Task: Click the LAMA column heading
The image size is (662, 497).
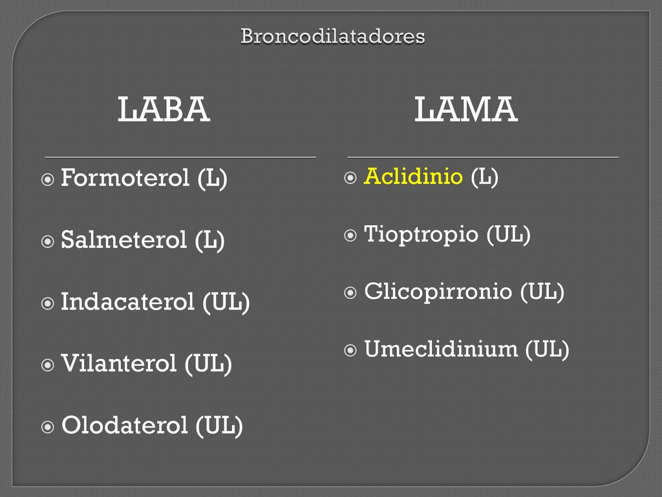Action: 466,109
